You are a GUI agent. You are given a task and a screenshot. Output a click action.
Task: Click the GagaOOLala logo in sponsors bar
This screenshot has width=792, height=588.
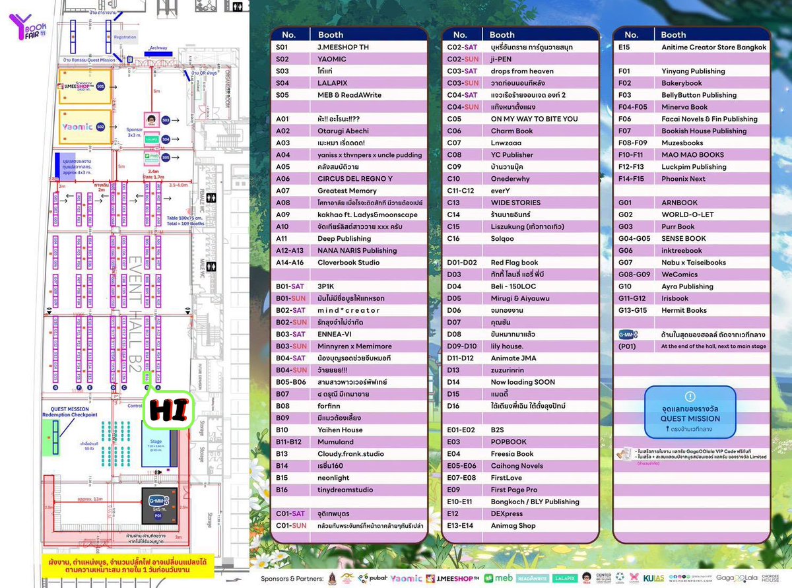click(x=737, y=579)
